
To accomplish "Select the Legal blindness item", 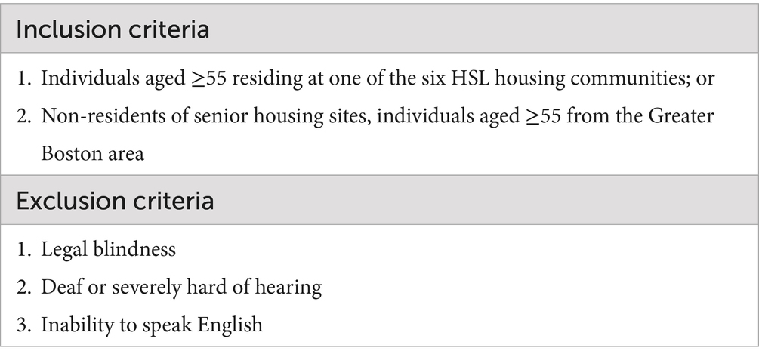I will [97, 250].
